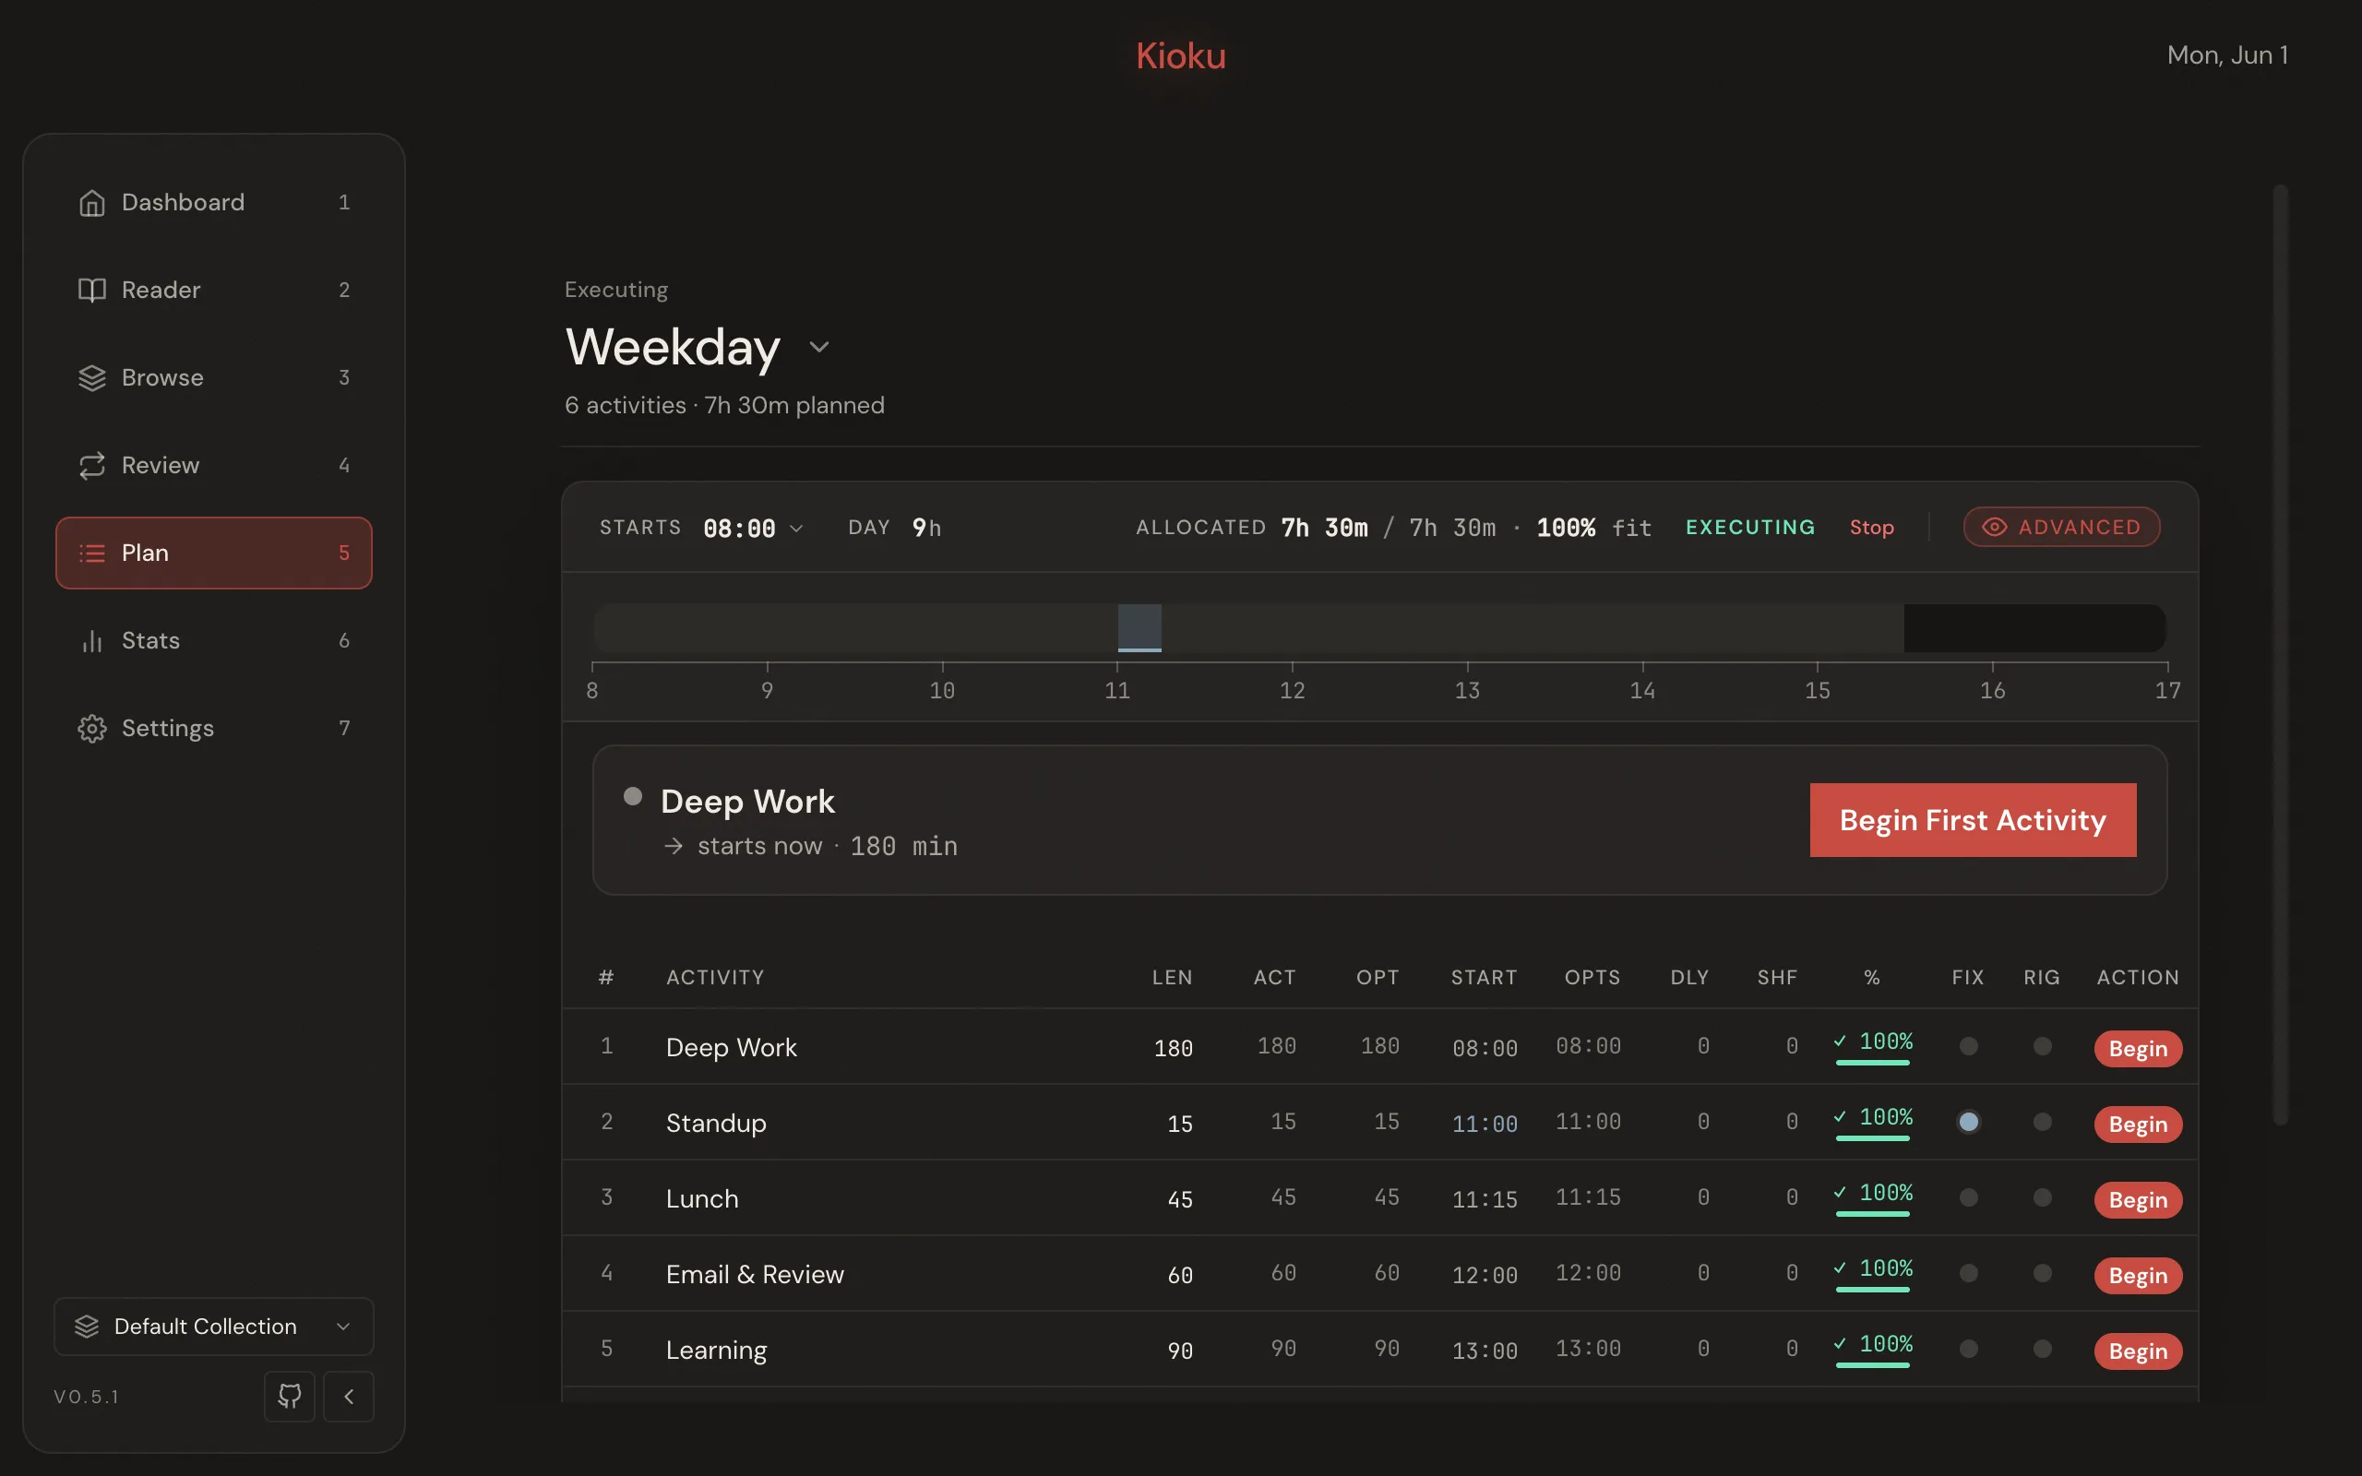This screenshot has height=1476, width=2362.
Task: Toggle RIG for Lunch row
Action: click(2042, 1197)
